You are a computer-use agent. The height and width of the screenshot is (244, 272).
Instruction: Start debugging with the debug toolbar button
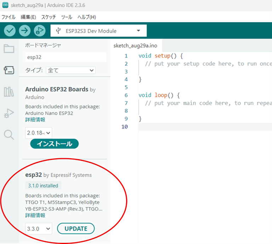point(40,31)
